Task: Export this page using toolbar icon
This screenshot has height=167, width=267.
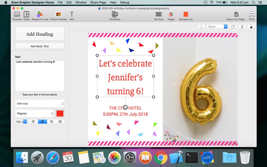Action: [x=236, y=15]
